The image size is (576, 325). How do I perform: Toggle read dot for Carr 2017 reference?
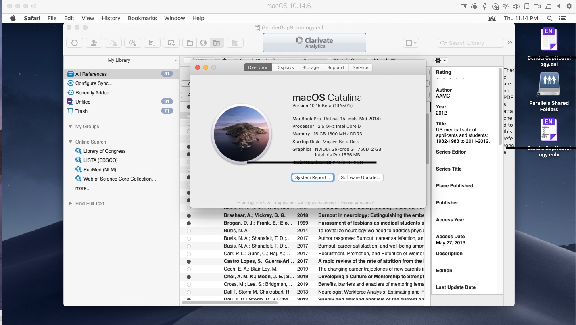[189, 254]
